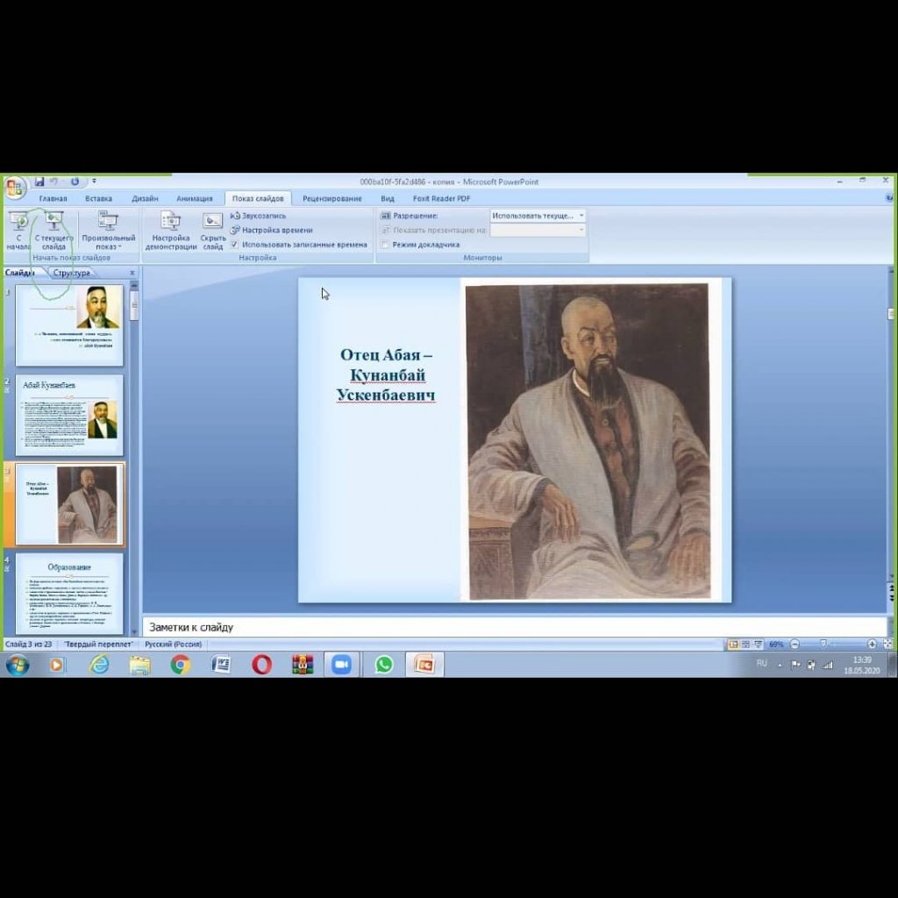
Task: Click the slide title 'Отец Абая – Кунанбай Ускенбаевич'
Action: tap(386, 375)
